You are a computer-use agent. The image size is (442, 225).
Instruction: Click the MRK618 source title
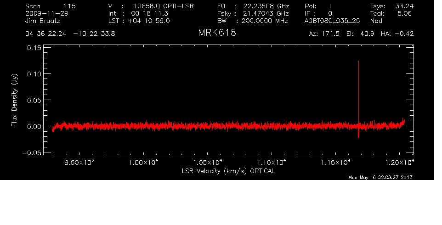point(217,33)
